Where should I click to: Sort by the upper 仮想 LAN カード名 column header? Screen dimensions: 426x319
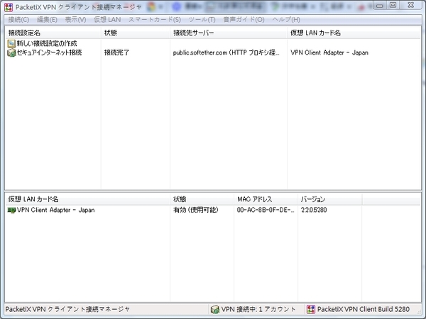tap(354, 33)
